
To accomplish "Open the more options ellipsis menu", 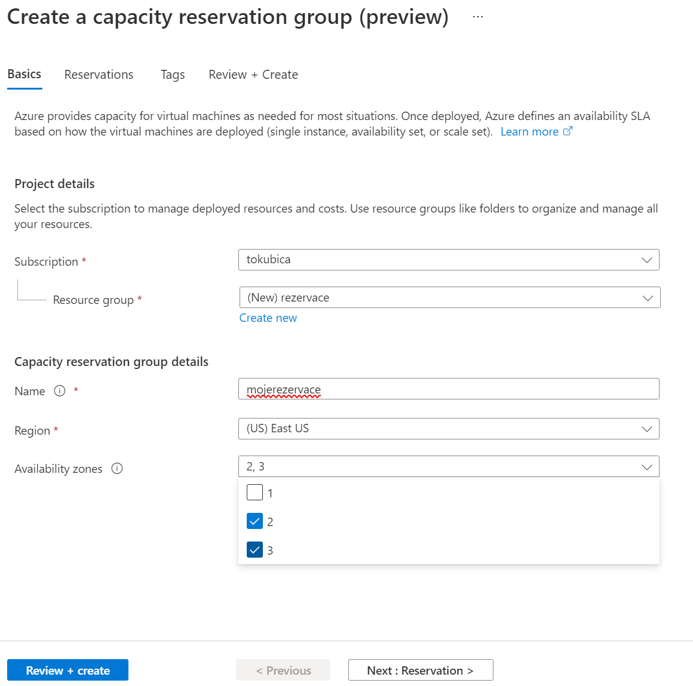I will pyautogui.click(x=477, y=17).
